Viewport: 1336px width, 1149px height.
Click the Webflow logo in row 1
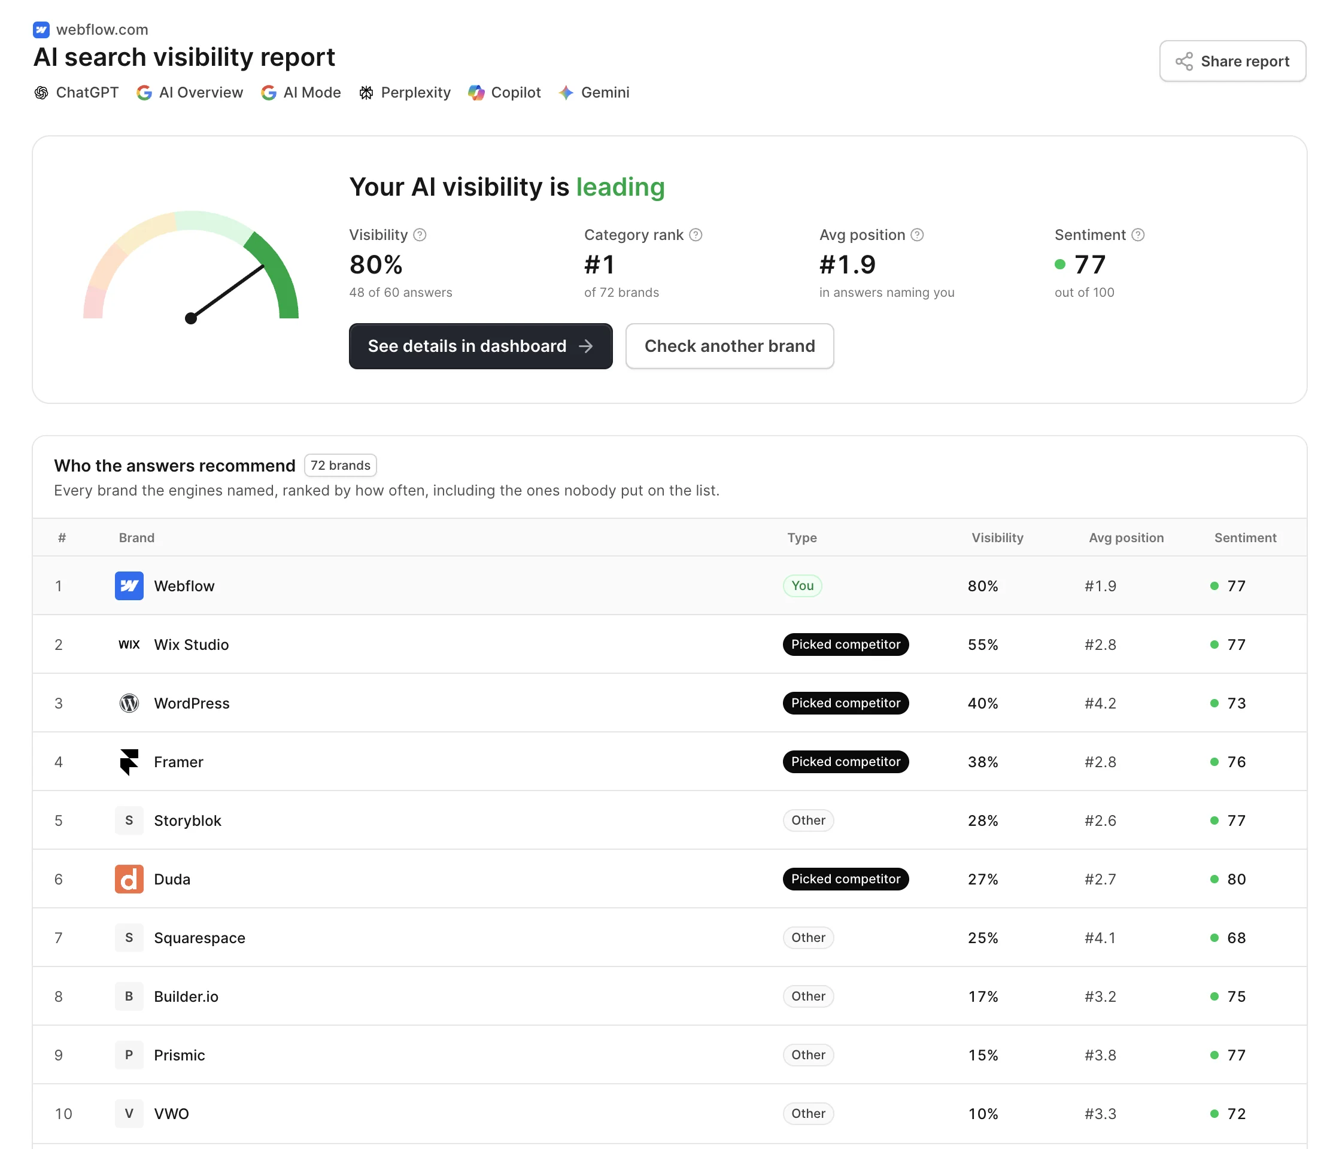coord(129,586)
